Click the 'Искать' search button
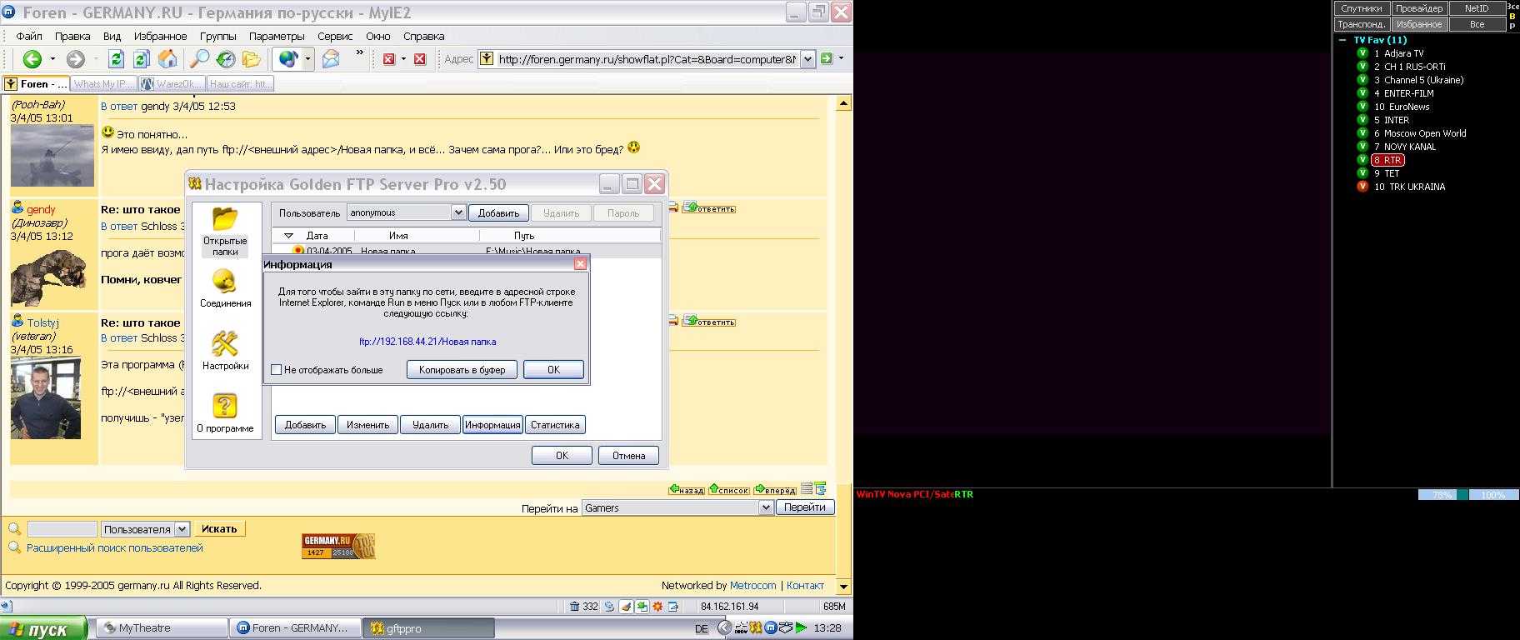 [219, 529]
